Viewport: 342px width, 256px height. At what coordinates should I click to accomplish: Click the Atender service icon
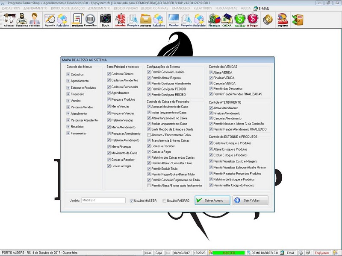(x=121, y=20)
